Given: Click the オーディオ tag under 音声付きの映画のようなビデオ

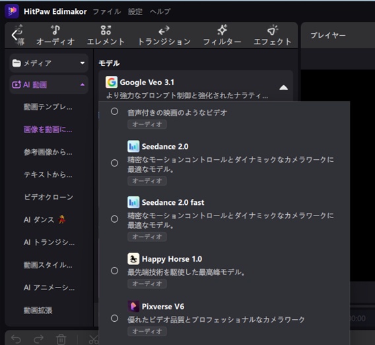Looking at the screenshot, I should 147,124.
